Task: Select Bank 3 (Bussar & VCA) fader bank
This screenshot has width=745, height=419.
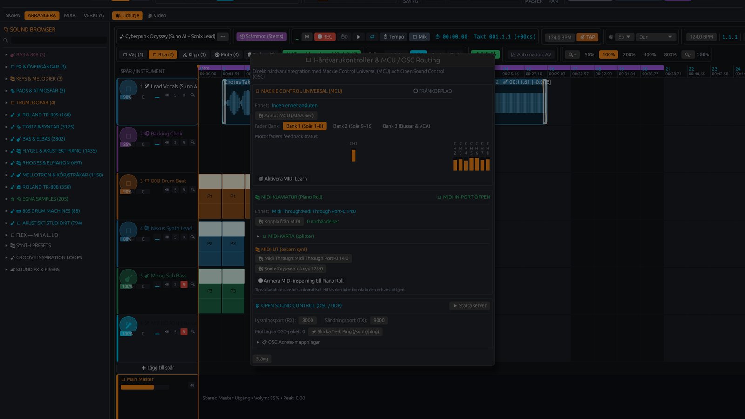Action: tap(406, 126)
